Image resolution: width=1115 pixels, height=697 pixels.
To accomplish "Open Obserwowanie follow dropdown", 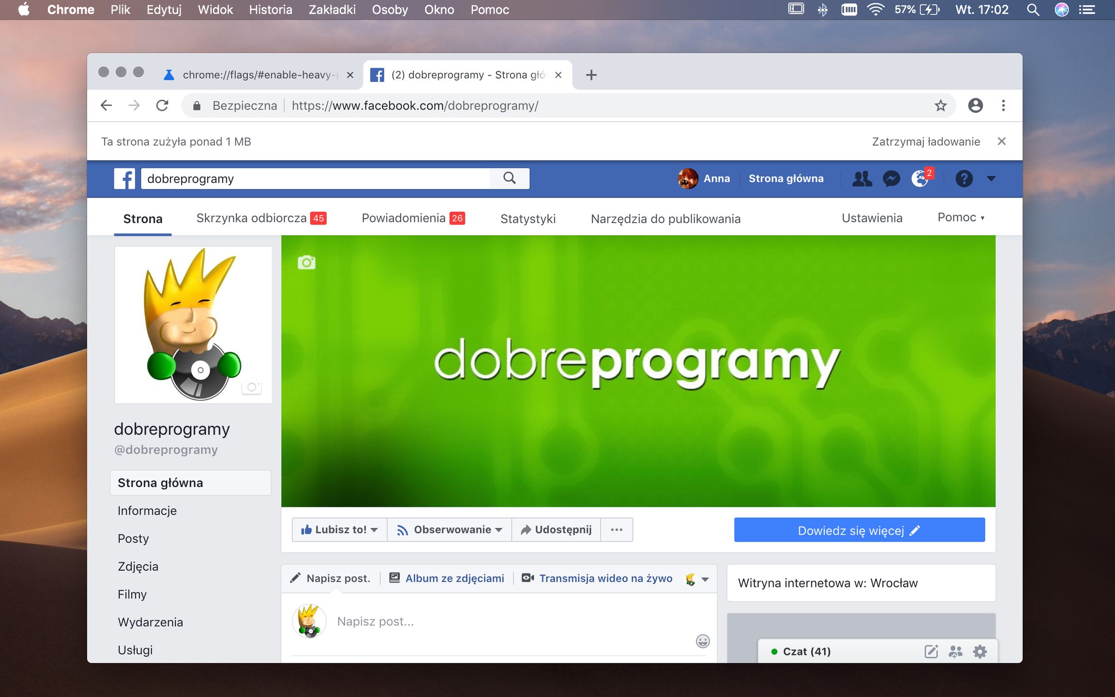I will tap(450, 530).
